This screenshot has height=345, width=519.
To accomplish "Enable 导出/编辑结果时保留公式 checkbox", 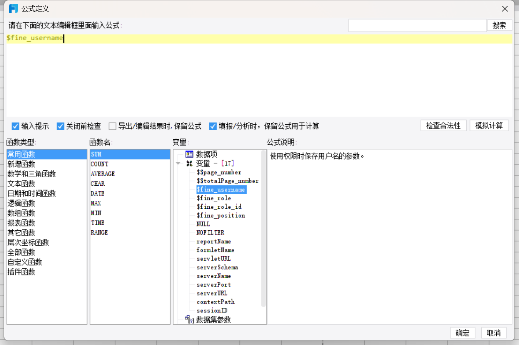I will point(113,126).
